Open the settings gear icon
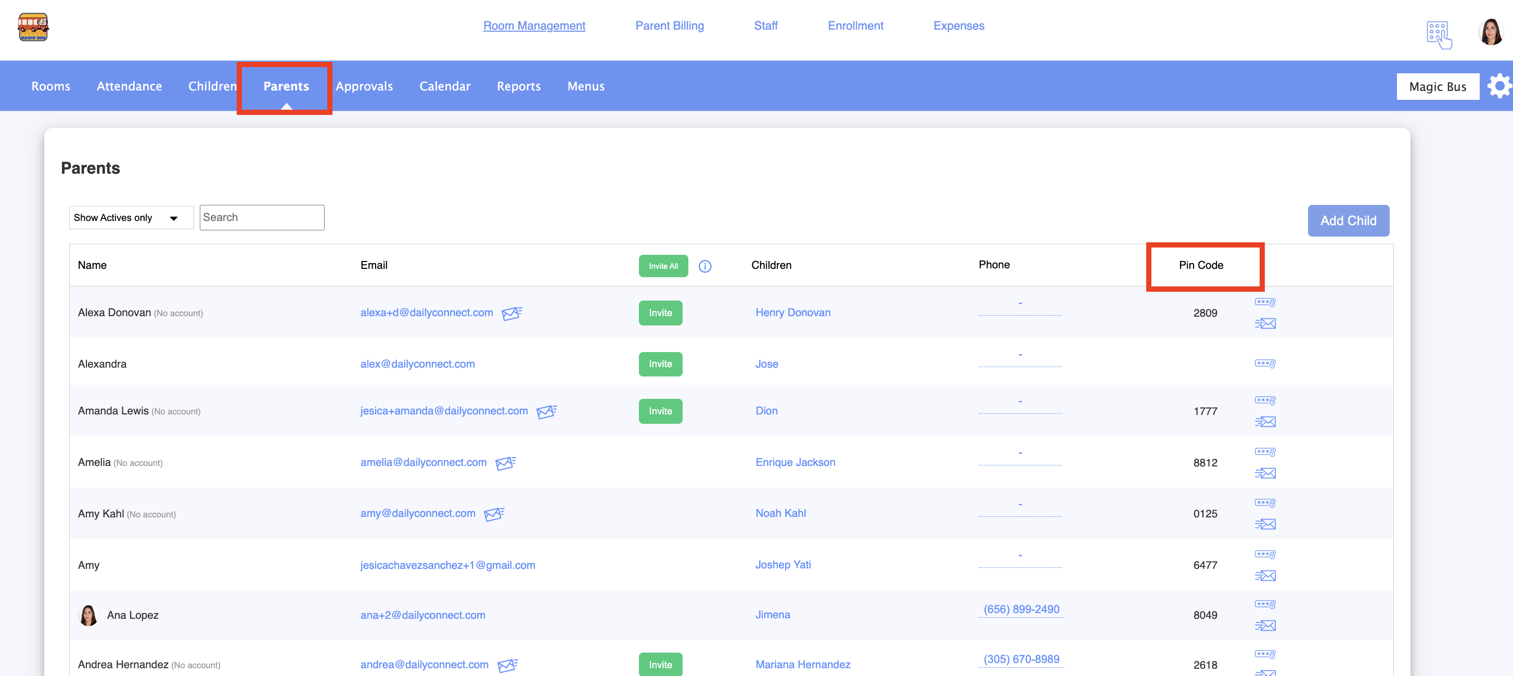This screenshot has width=1513, height=676. click(x=1499, y=86)
